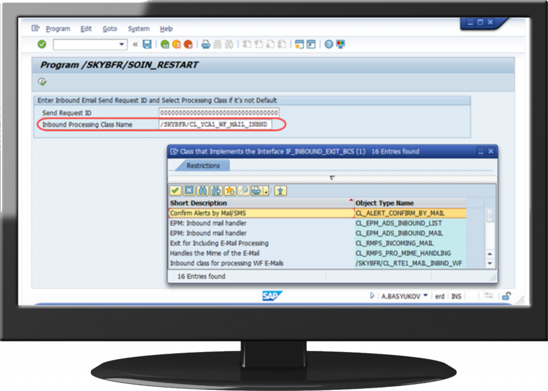This screenshot has width=548, height=391.
Task: Click the green Back icon
Action: click(x=165, y=44)
